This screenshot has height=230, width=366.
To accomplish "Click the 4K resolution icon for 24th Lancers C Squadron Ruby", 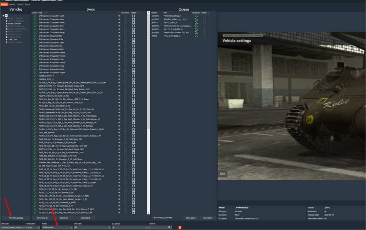I will point(119,19).
